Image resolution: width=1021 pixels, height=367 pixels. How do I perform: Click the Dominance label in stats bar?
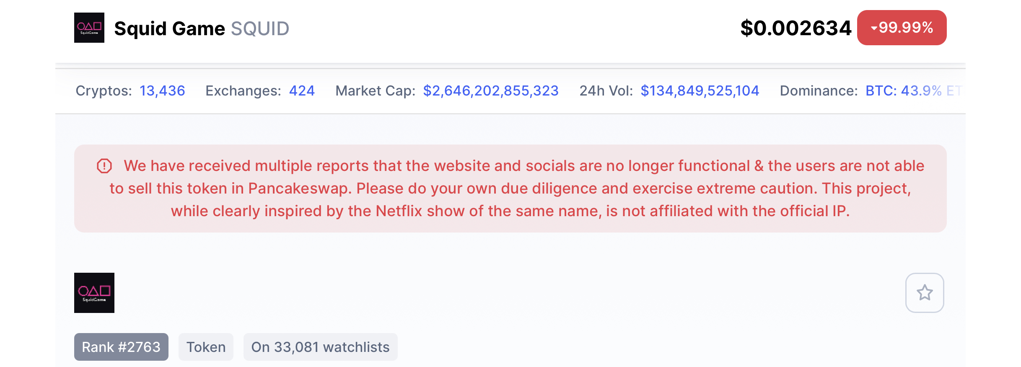pos(819,90)
